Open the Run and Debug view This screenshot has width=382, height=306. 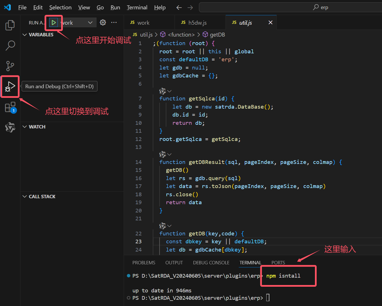10,86
